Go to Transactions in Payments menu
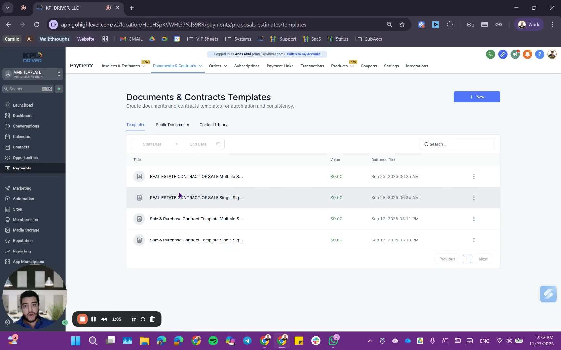The width and height of the screenshot is (561, 350). pyautogui.click(x=312, y=66)
